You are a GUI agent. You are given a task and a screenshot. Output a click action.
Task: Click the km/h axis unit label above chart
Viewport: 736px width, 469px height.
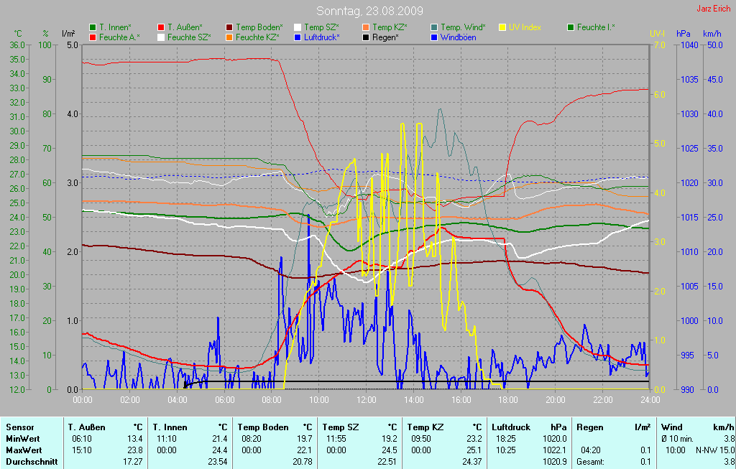(712, 34)
